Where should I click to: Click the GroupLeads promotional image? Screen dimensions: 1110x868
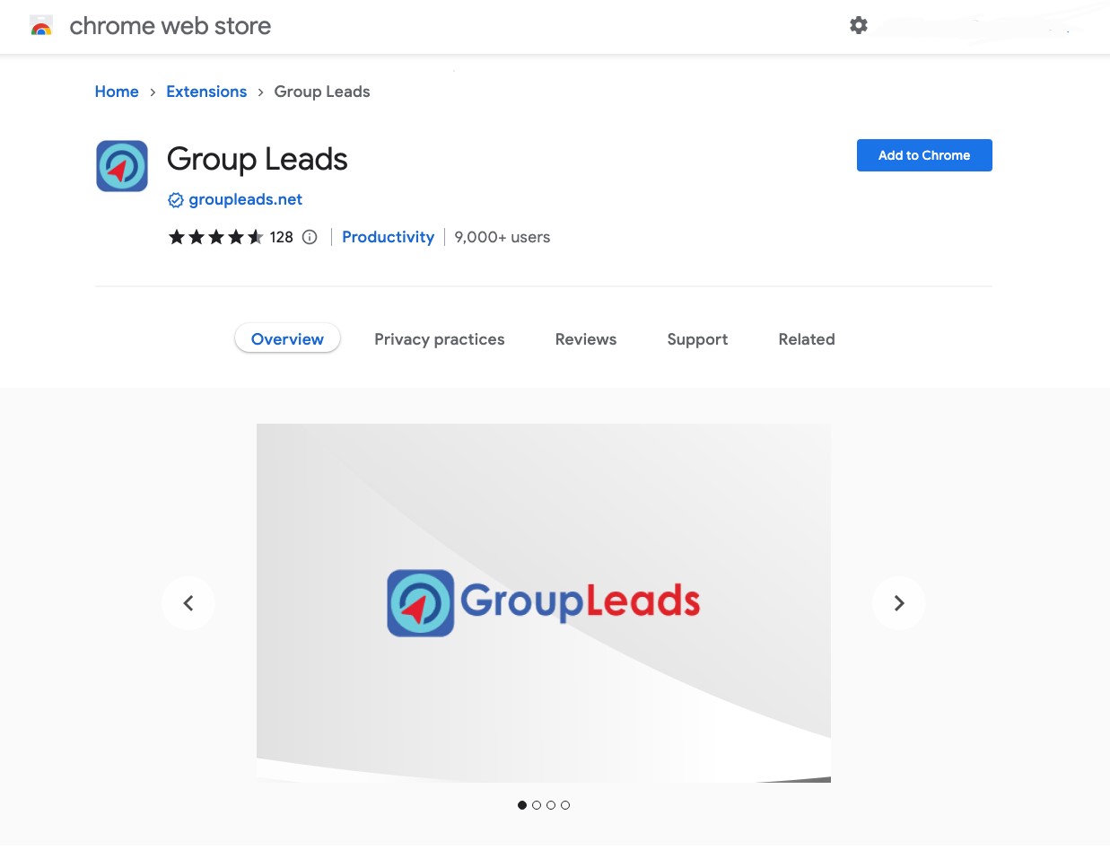[x=544, y=603]
